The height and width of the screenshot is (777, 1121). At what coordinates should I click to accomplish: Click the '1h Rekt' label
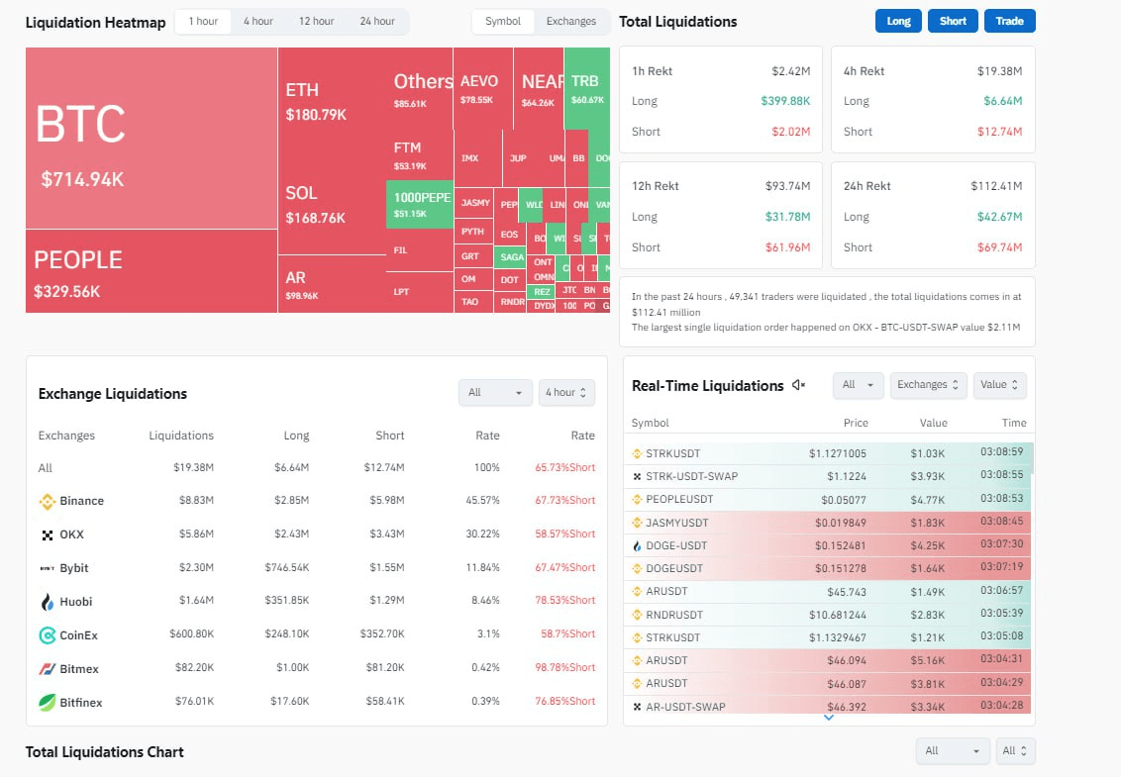pos(652,71)
